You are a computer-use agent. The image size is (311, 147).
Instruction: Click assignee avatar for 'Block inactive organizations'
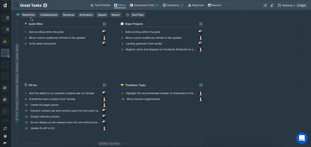pos(200,99)
